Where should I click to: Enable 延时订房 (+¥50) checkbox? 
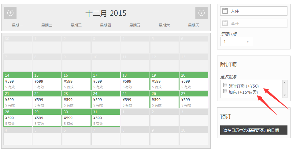(225, 85)
